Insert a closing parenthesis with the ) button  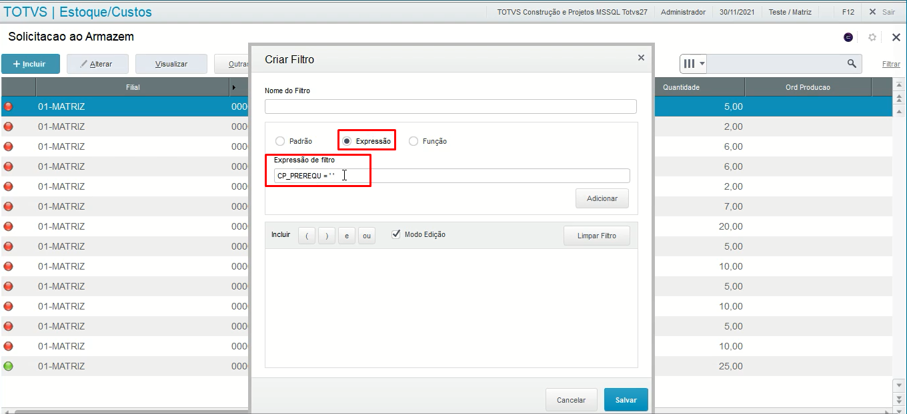click(x=327, y=236)
